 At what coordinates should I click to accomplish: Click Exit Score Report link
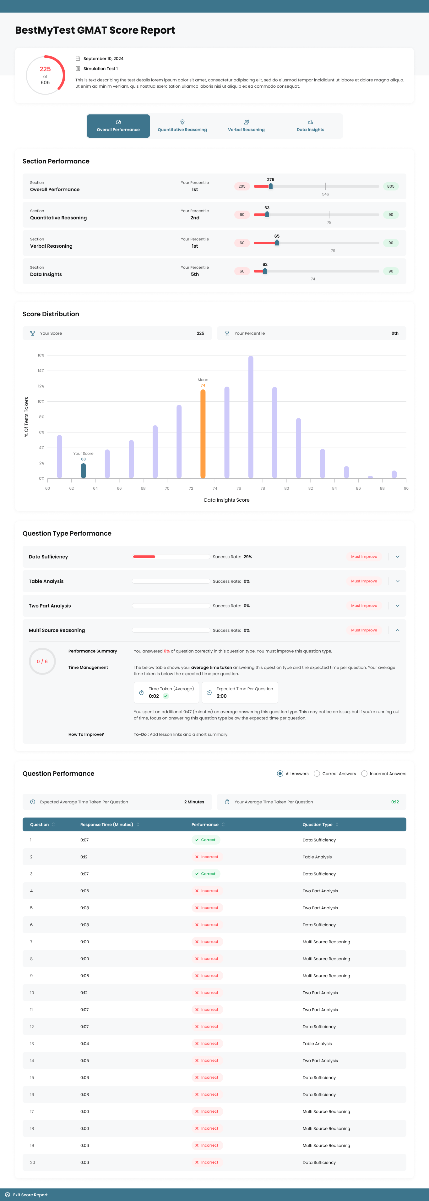[x=30, y=1194]
